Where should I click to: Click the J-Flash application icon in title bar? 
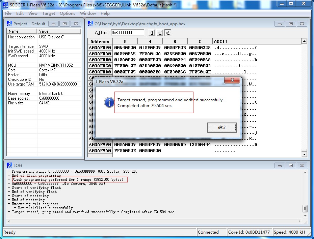(x=5, y=5)
